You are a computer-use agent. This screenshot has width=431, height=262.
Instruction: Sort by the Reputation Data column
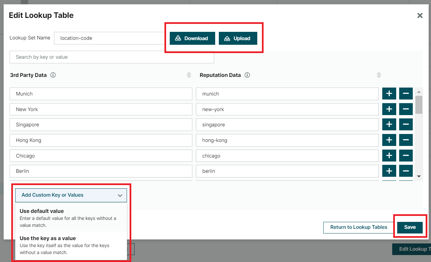point(379,75)
